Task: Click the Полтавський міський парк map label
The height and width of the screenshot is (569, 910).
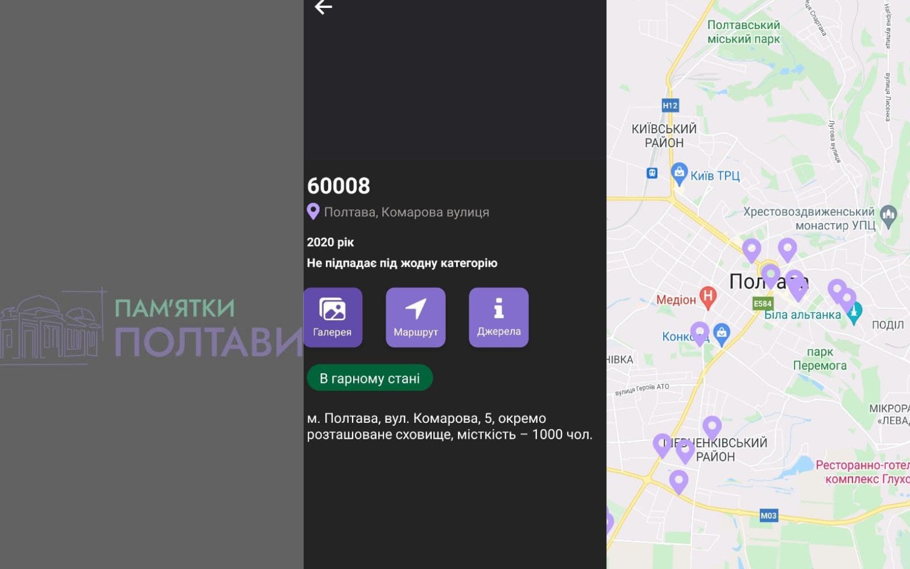Action: 743,32
